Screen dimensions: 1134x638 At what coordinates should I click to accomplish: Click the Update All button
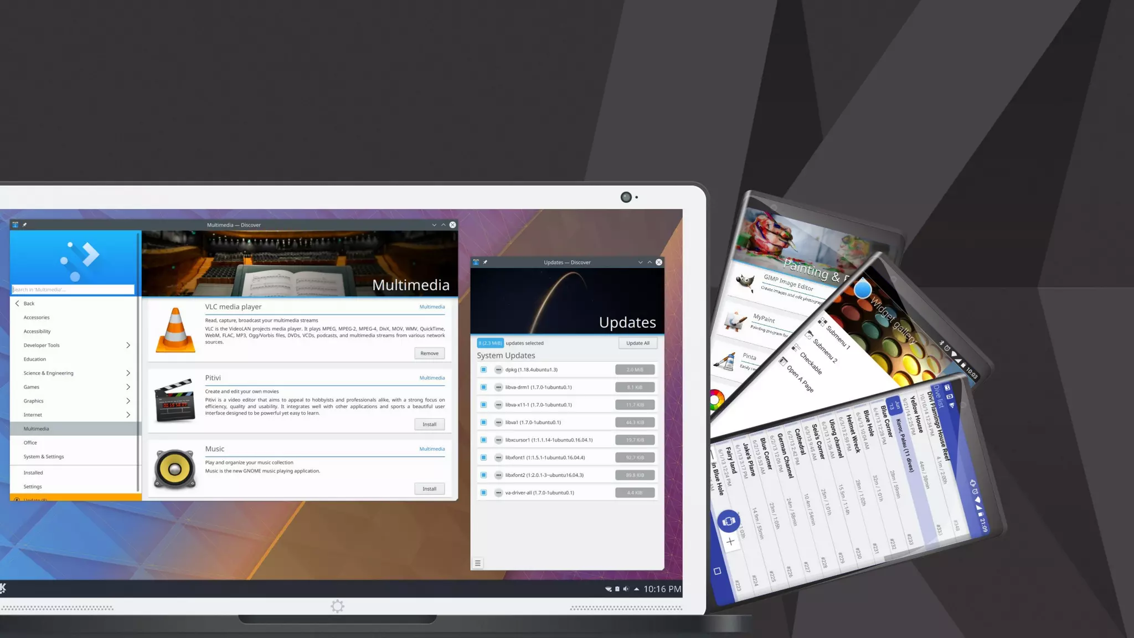[x=637, y=343]
